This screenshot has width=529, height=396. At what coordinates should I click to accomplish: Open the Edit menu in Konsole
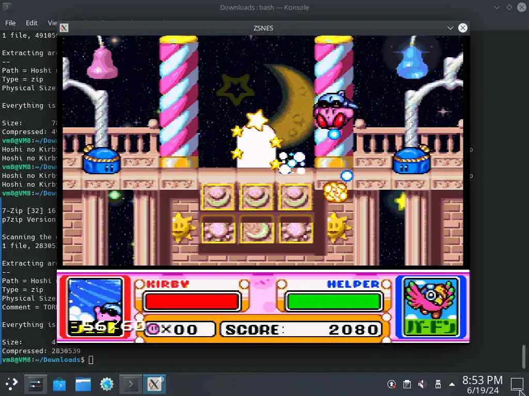pos(32,23)
